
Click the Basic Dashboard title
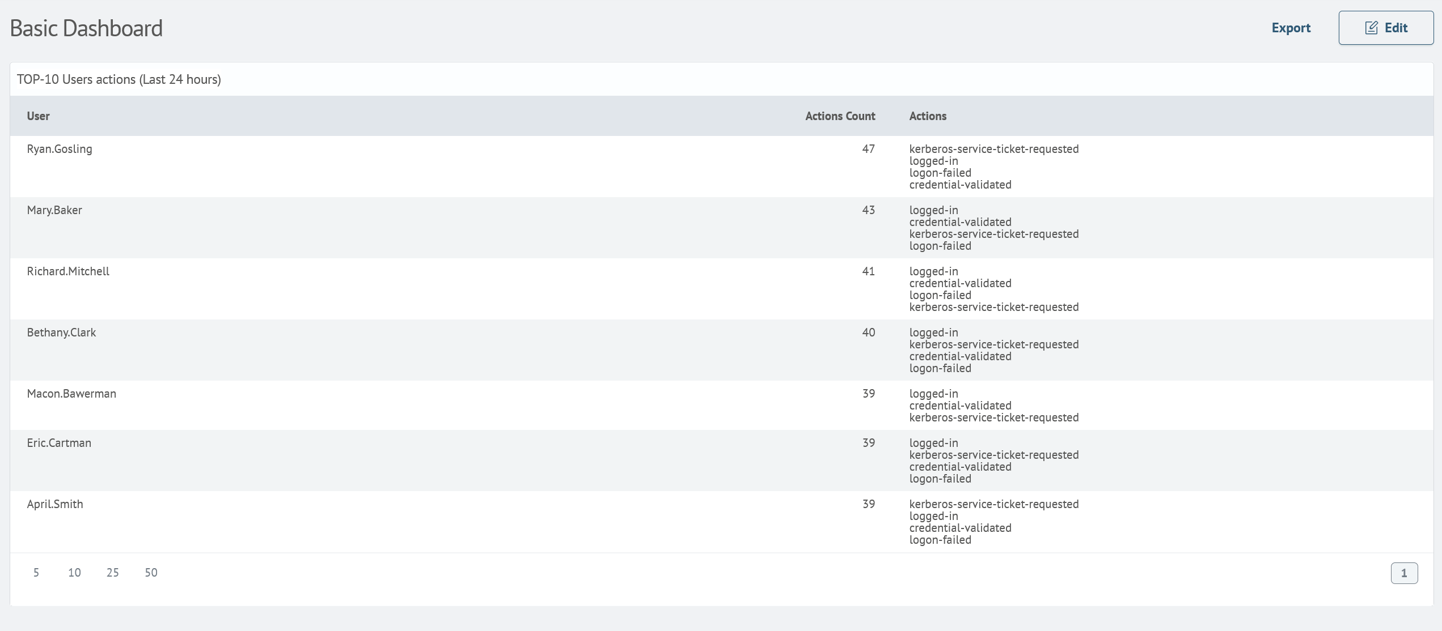(x=86, y=28)
